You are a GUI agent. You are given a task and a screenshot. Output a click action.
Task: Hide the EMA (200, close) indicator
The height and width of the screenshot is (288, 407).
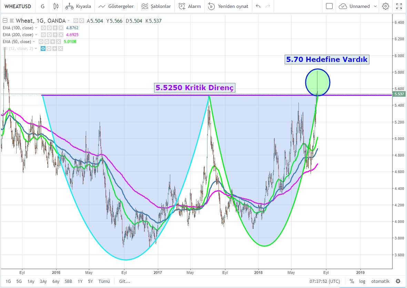(x=43, y=35)
